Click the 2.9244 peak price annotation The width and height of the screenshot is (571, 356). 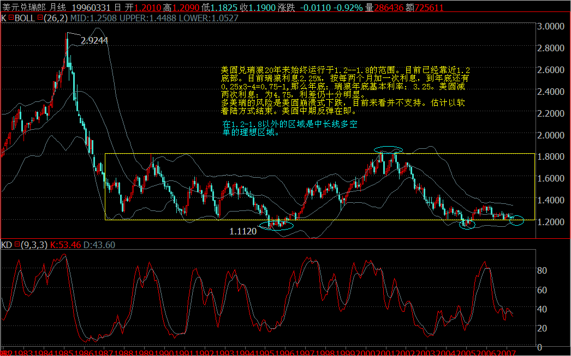(94, 40)
